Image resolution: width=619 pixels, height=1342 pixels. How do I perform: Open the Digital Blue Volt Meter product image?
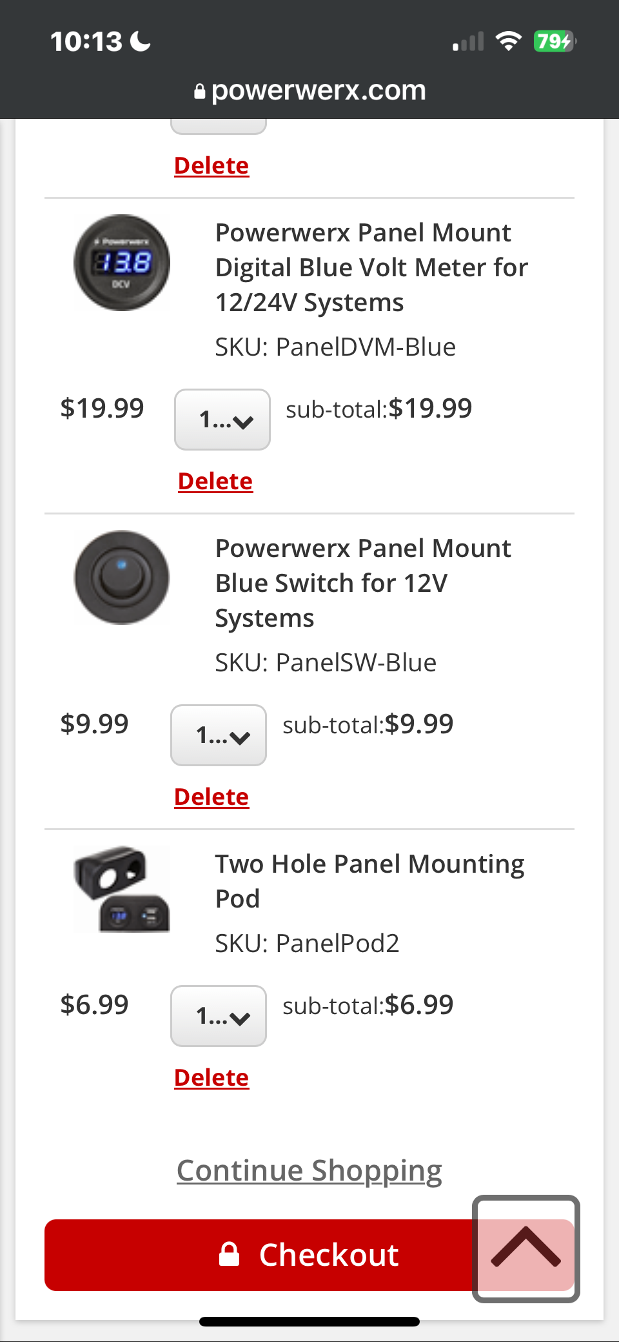coord(122,263)
